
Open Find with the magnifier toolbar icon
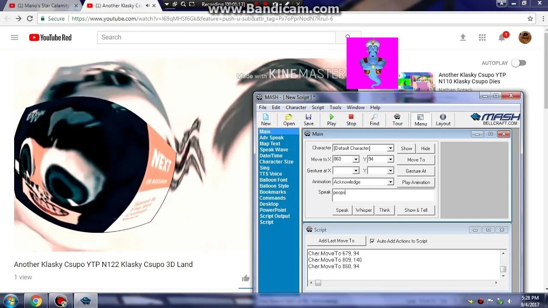coord(374,120)
